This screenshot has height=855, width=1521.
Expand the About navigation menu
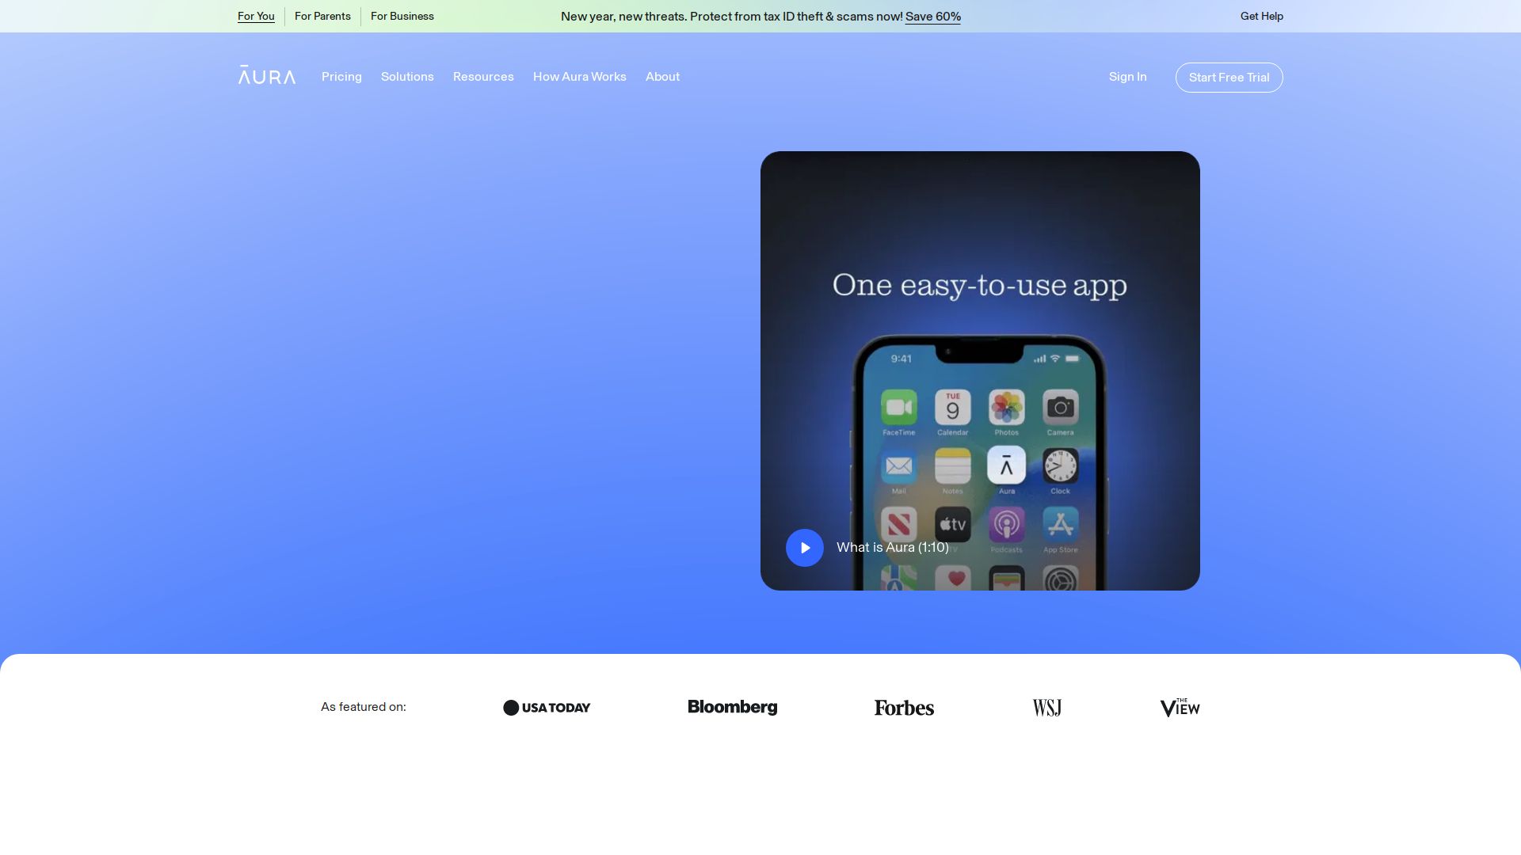tap(662, 77)
